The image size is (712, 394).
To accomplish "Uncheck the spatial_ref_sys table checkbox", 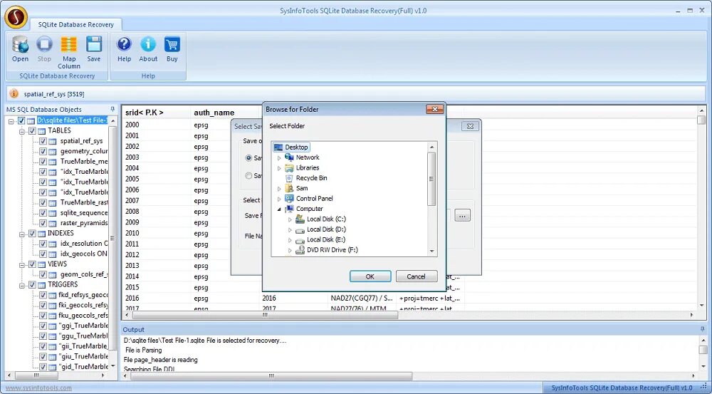I will tap(43, 141).
